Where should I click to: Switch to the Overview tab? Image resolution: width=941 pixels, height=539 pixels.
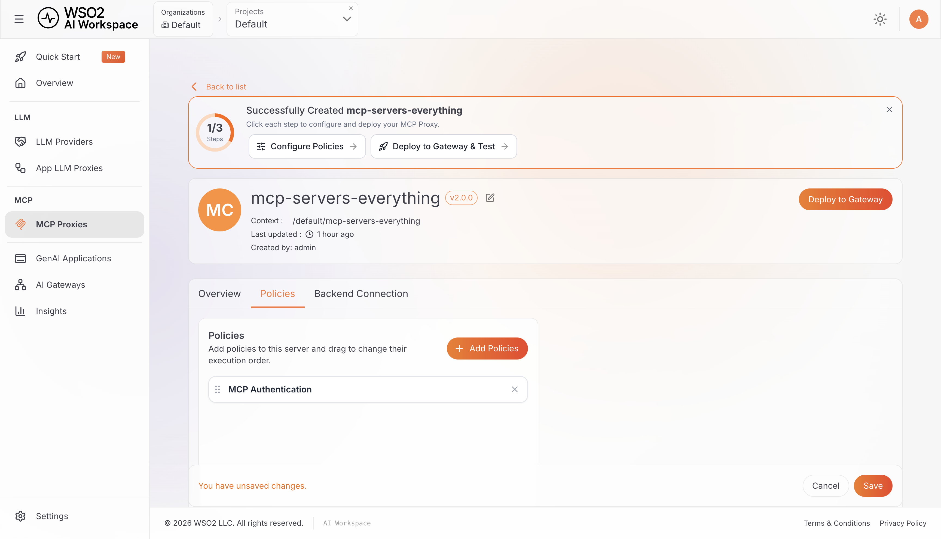point(219,293)
